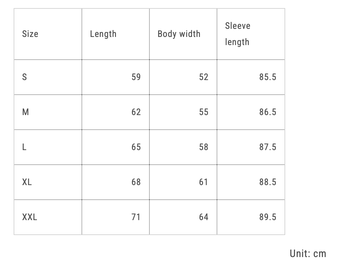The image size is (343, 271).
Task: Click sleeve length value 85.5
Action: coord(268,77)
